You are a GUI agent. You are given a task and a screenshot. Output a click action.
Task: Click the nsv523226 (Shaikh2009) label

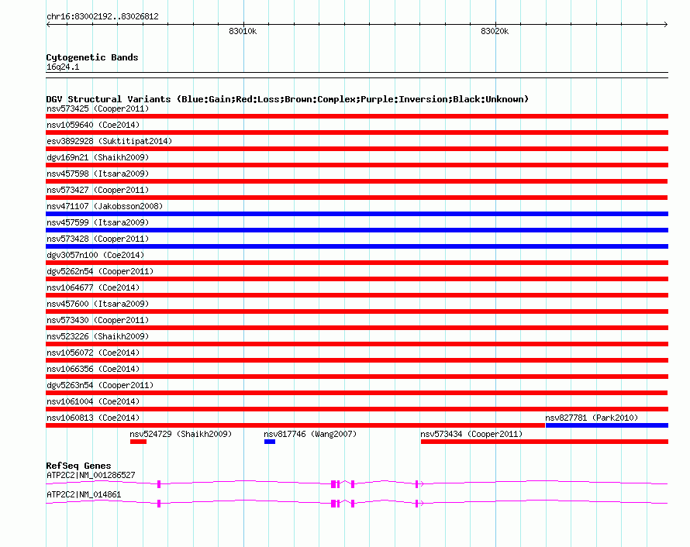tap(98, 336)
